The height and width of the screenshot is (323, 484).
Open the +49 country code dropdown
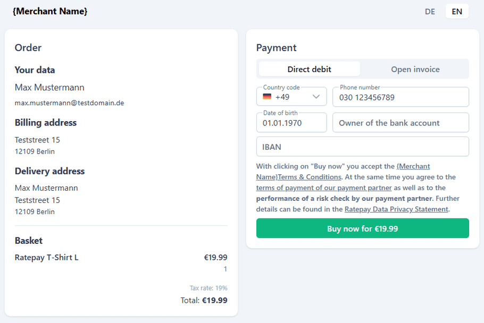[x=291, y=97]
